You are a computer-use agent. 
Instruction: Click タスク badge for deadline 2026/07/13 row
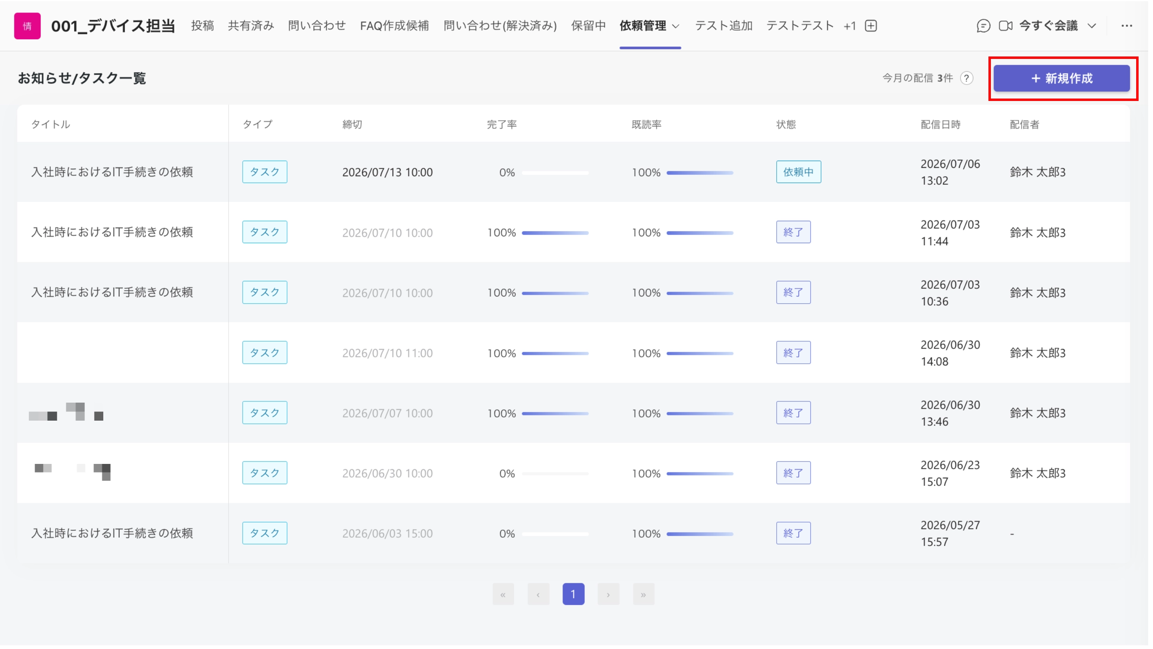coord(265,172)
